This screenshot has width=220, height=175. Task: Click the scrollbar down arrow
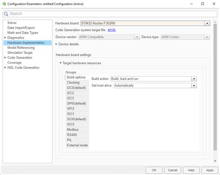(x=215, y=161)
